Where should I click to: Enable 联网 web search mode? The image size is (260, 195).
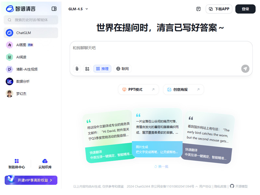123,69
